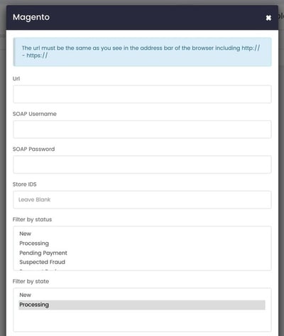This screenshot has width=284, height=336.
Task: Close the Magento dialog with the X icon
Action: click(x=268, y=18)
